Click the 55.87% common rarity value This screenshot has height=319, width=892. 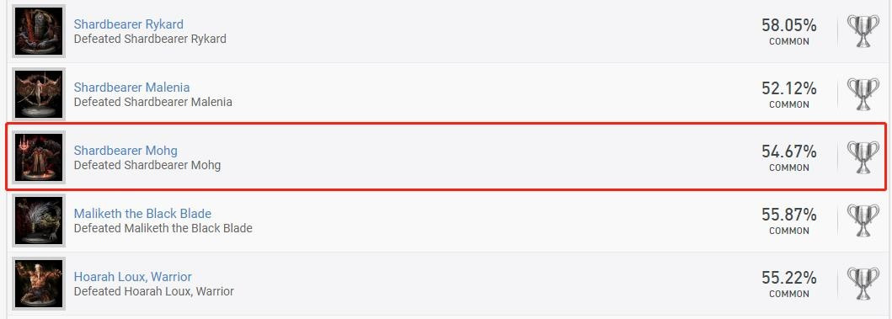[x=789, y=215]
